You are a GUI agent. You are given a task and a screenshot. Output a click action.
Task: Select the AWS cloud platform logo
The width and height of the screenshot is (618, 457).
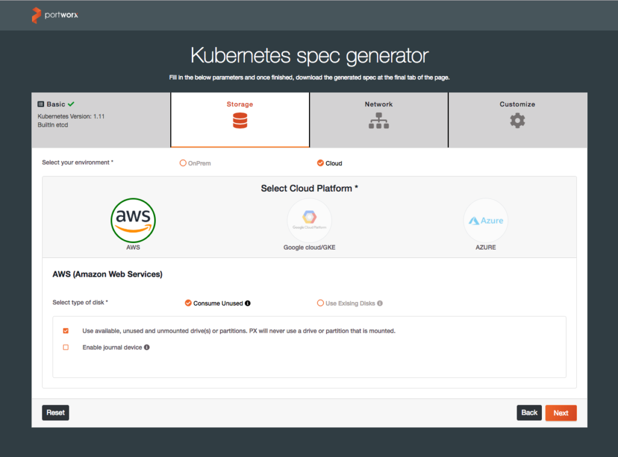[x=133, y=220]
